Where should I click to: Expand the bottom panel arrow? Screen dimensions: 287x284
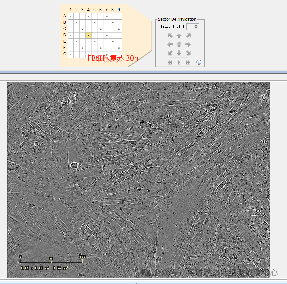[x=136, y=283]
